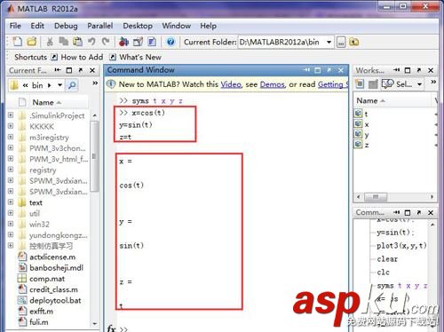The width and height of the screenshot is (444, 332).
Task: Open the Demos link
Action: click(272, 84)
